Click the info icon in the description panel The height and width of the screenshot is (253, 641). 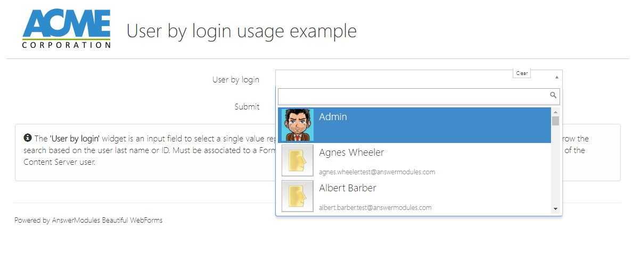pyautogui.click(x=28, y=138)
